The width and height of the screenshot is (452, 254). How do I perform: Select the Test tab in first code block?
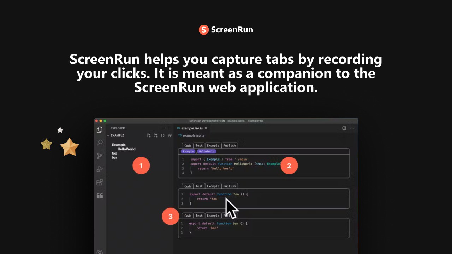[199, 145]
